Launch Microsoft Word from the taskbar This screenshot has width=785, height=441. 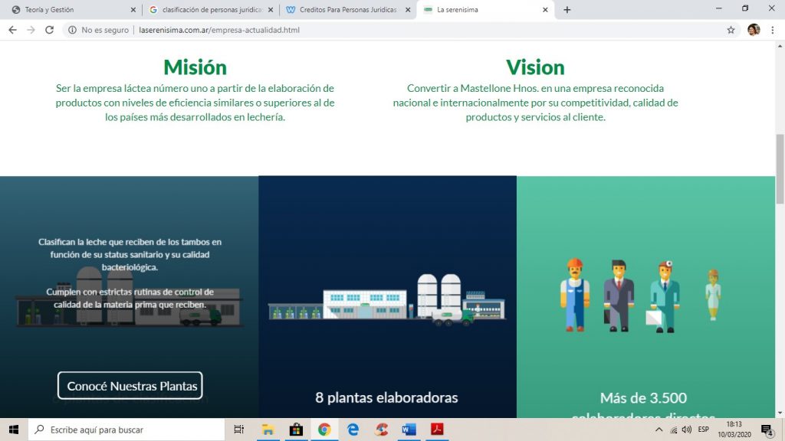pyautogui.click(x=409, y=430)
